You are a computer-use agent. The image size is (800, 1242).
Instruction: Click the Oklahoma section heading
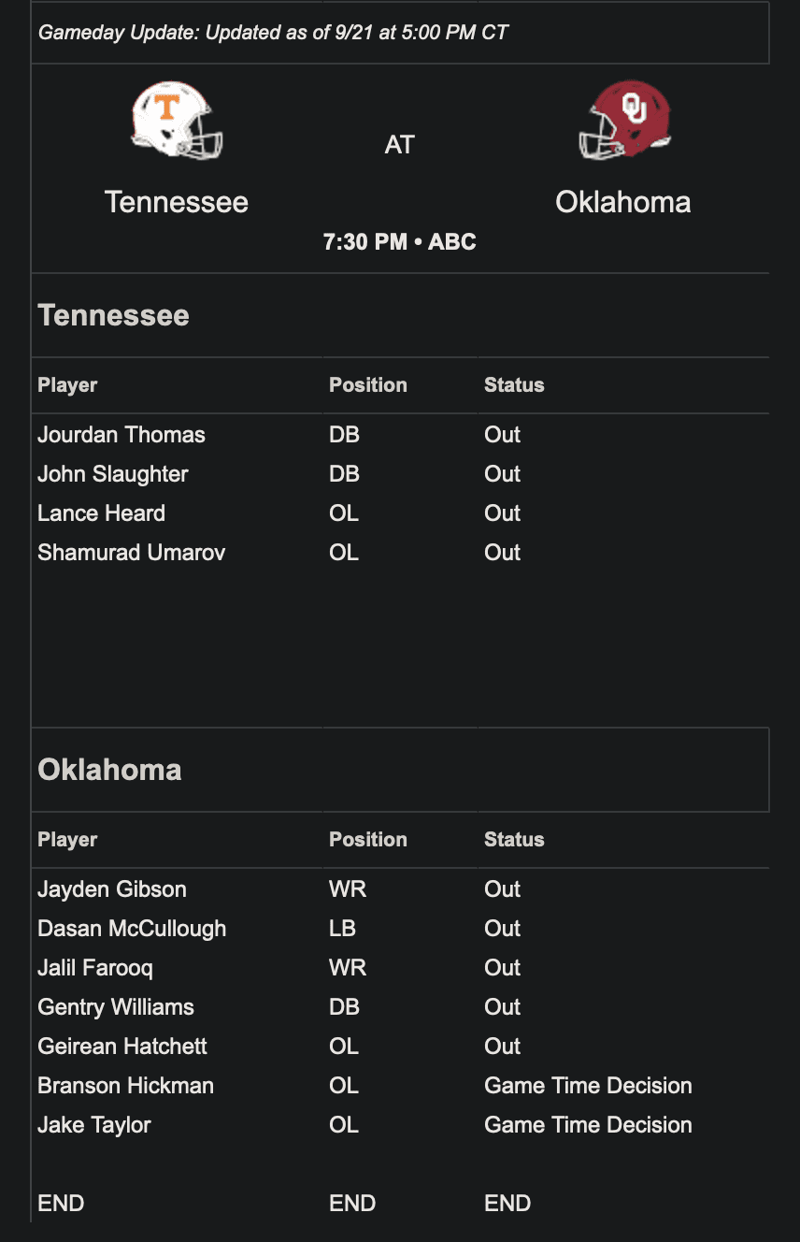pyautogui.click(x=109, y=770)
